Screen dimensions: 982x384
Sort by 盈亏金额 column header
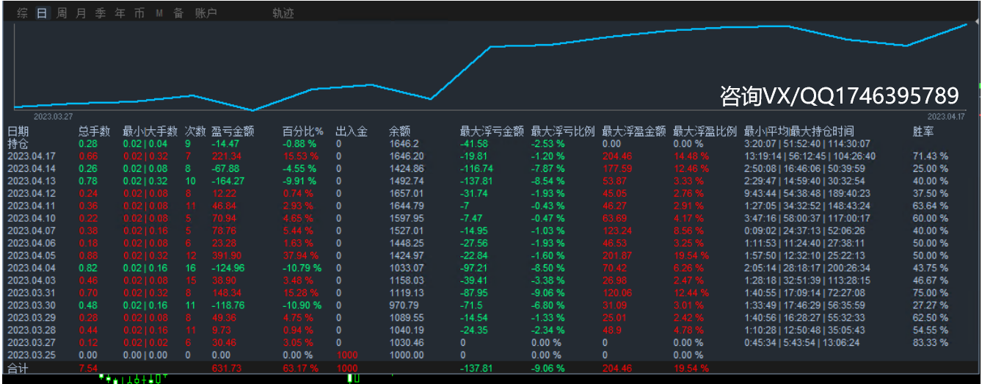[233, 131]
